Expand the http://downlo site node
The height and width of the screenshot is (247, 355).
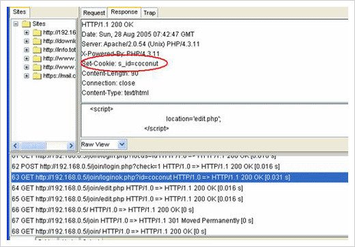point(27,41)
